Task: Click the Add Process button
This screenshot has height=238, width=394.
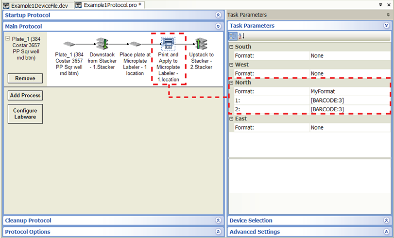Action: point(25,96)
